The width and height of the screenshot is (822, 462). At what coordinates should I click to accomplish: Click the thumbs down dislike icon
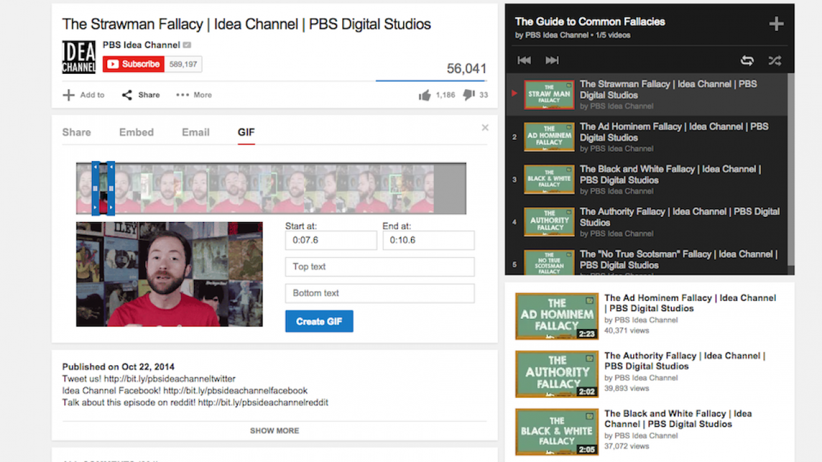(x=469, y=95)
